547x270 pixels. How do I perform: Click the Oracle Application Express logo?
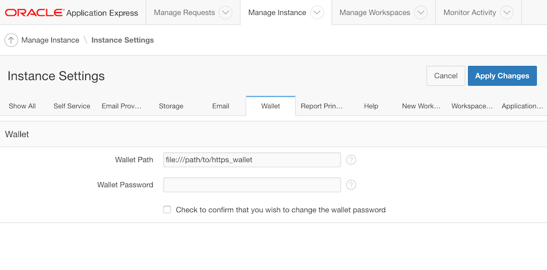click(x=72, y=13)
